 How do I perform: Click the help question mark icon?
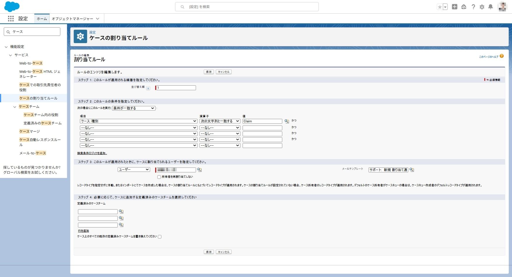click(473, 7)
